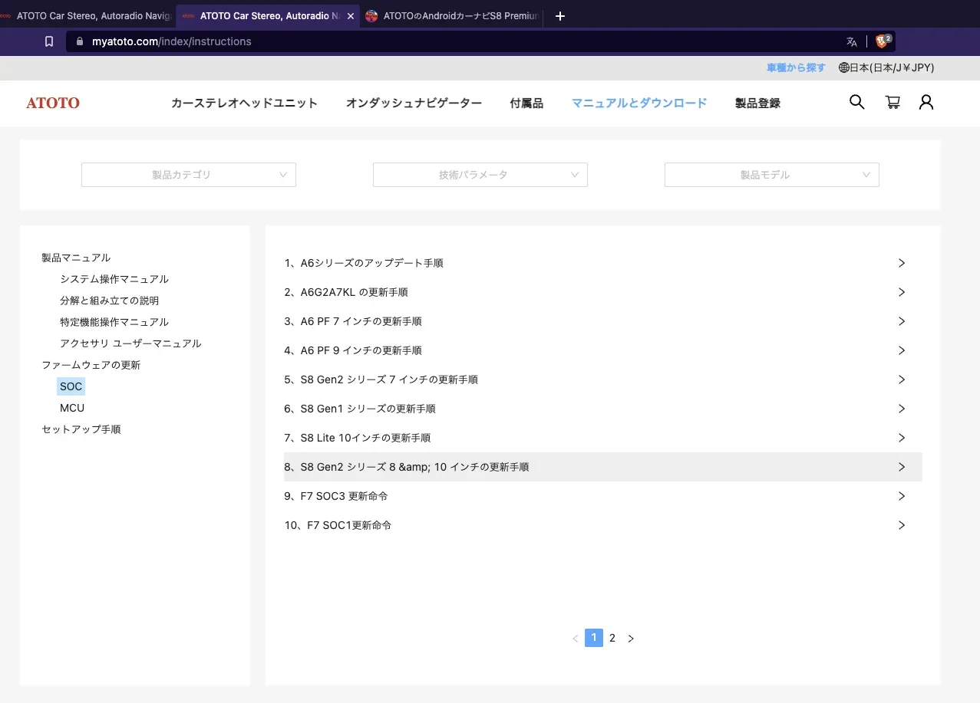Open a new browser tab
Screen dimensions: 980x703
tap(560, 16)
